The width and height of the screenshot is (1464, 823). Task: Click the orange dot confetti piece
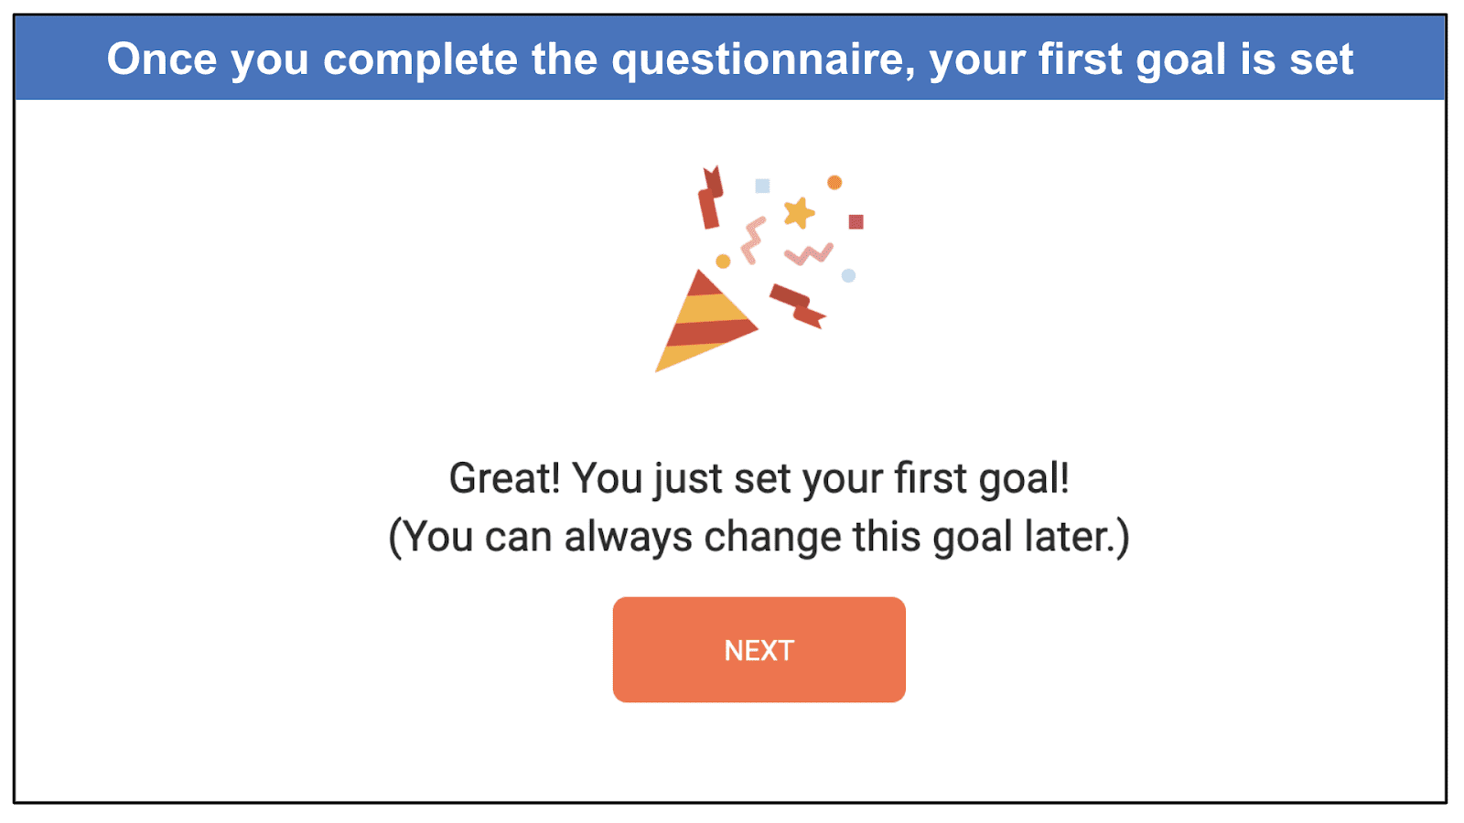click(x=834, y=182)
